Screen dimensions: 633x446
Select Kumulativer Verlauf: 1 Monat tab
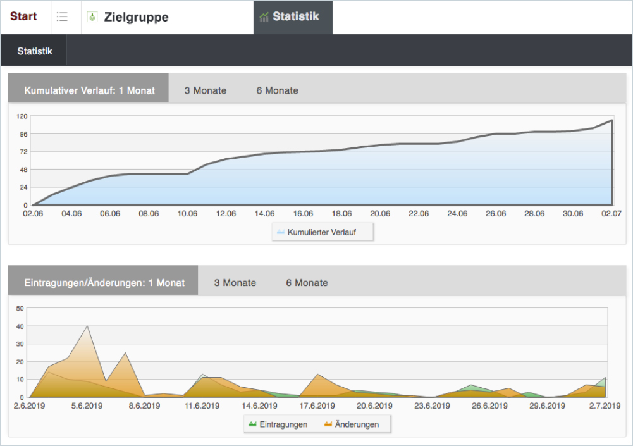coord(89,90)
